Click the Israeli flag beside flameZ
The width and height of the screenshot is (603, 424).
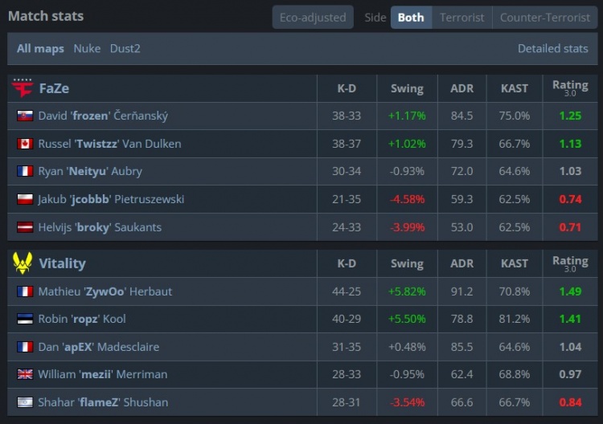pyautogui.click(x=25, y=402)
